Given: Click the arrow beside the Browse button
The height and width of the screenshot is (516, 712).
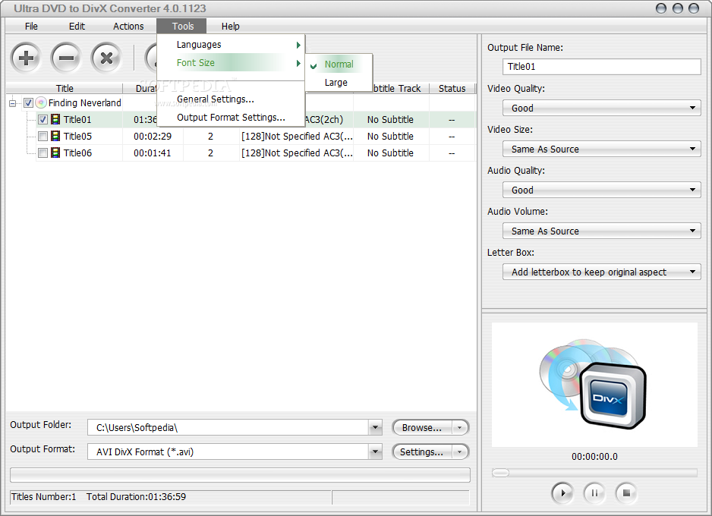Looking at the screenshot, I should 459,427.
